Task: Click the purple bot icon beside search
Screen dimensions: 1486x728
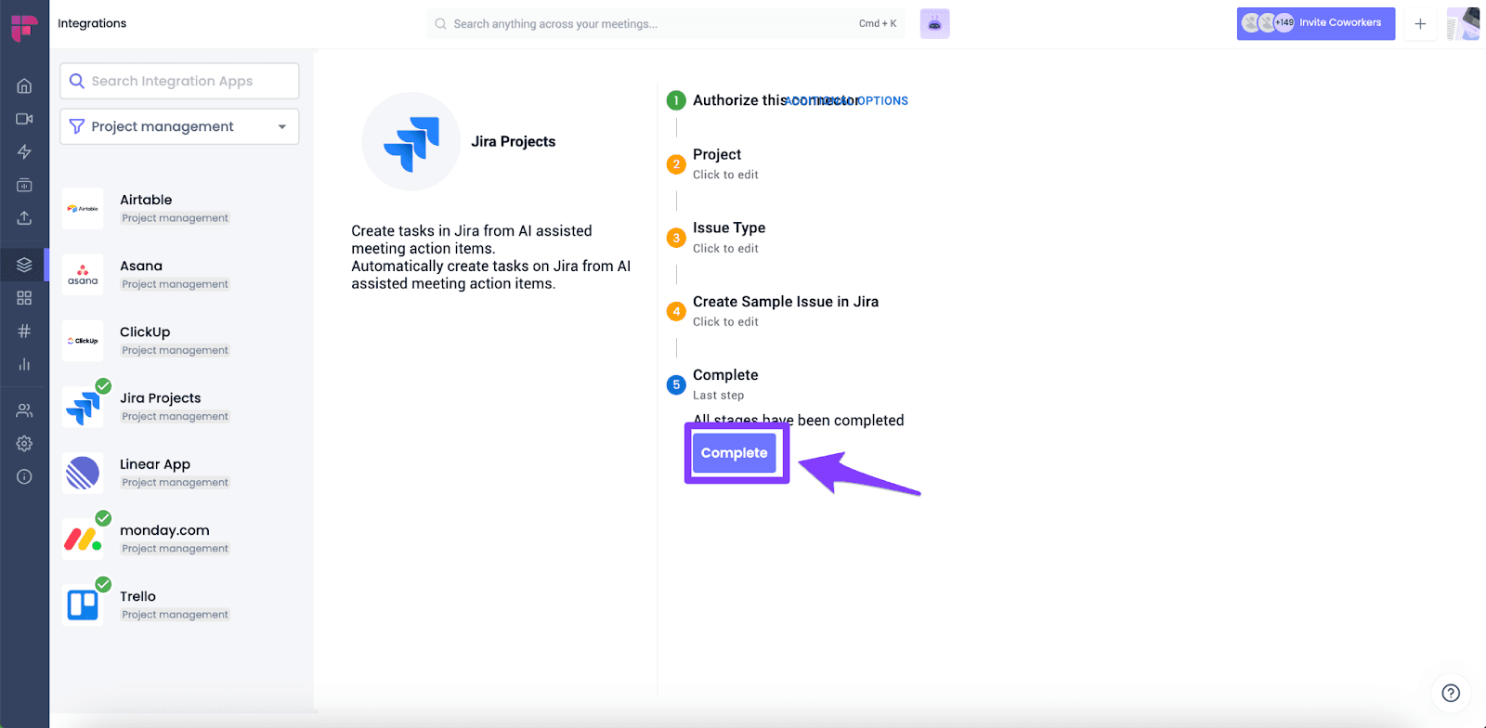Action: [x=934, y=24]
